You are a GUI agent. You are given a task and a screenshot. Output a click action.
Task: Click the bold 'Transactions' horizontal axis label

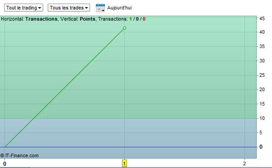point(41,19)
